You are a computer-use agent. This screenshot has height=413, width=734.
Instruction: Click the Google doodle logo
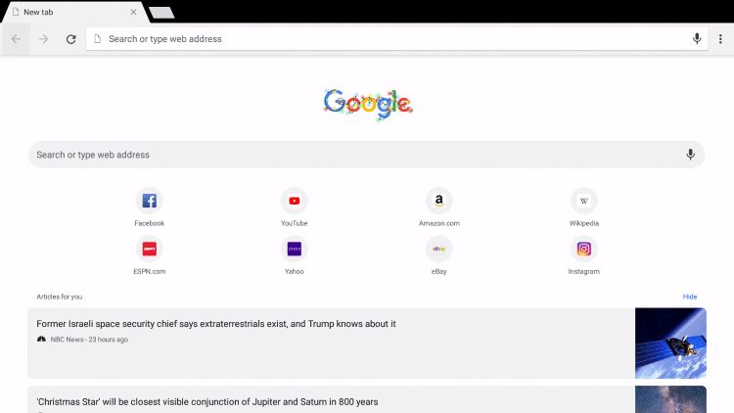[368, 104]
